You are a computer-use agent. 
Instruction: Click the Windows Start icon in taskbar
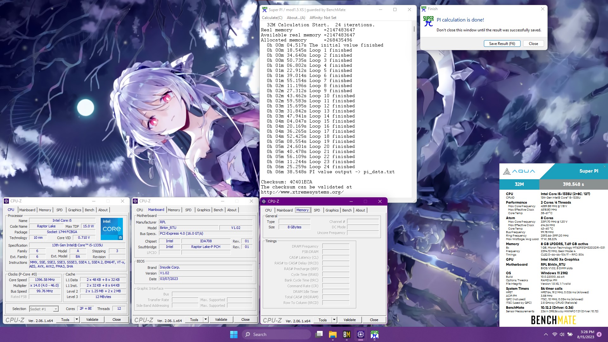click(x=234, y=334)
